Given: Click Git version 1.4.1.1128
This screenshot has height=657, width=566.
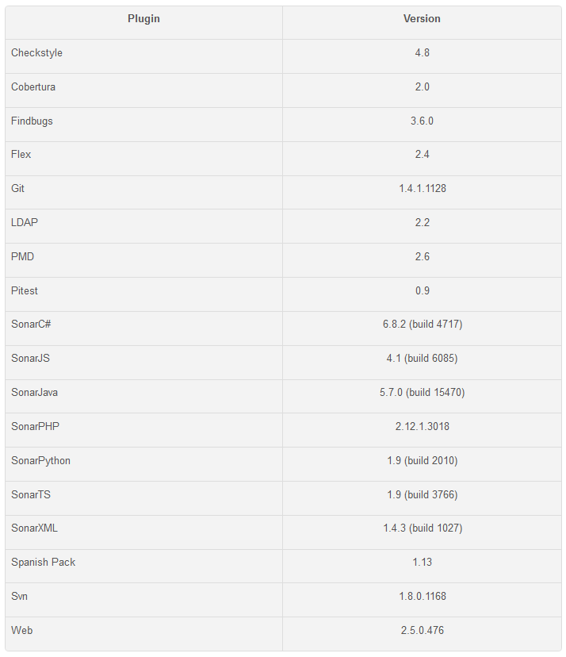Looking at the screenshot, I should click(423, 189).
